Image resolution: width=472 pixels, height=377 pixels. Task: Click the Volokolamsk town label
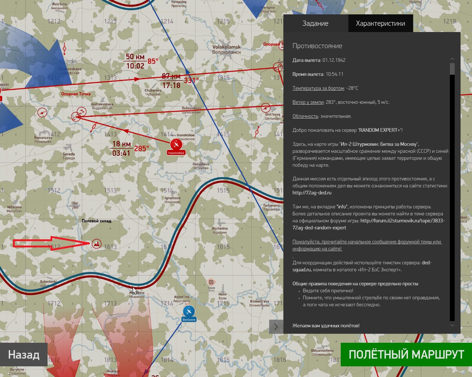226,49
